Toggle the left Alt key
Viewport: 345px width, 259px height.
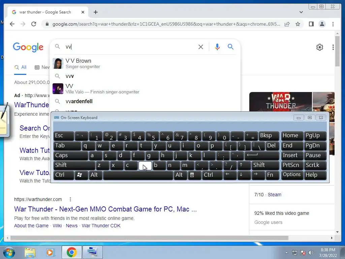coord(96,175)
